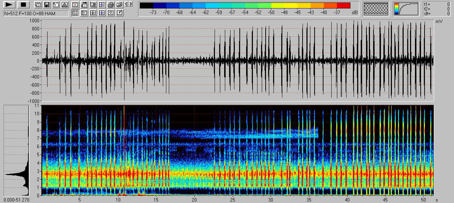Screen dimensions: 454x203
Task: Click the red end of the dB color scale
Action: click(x=343, y=5)
